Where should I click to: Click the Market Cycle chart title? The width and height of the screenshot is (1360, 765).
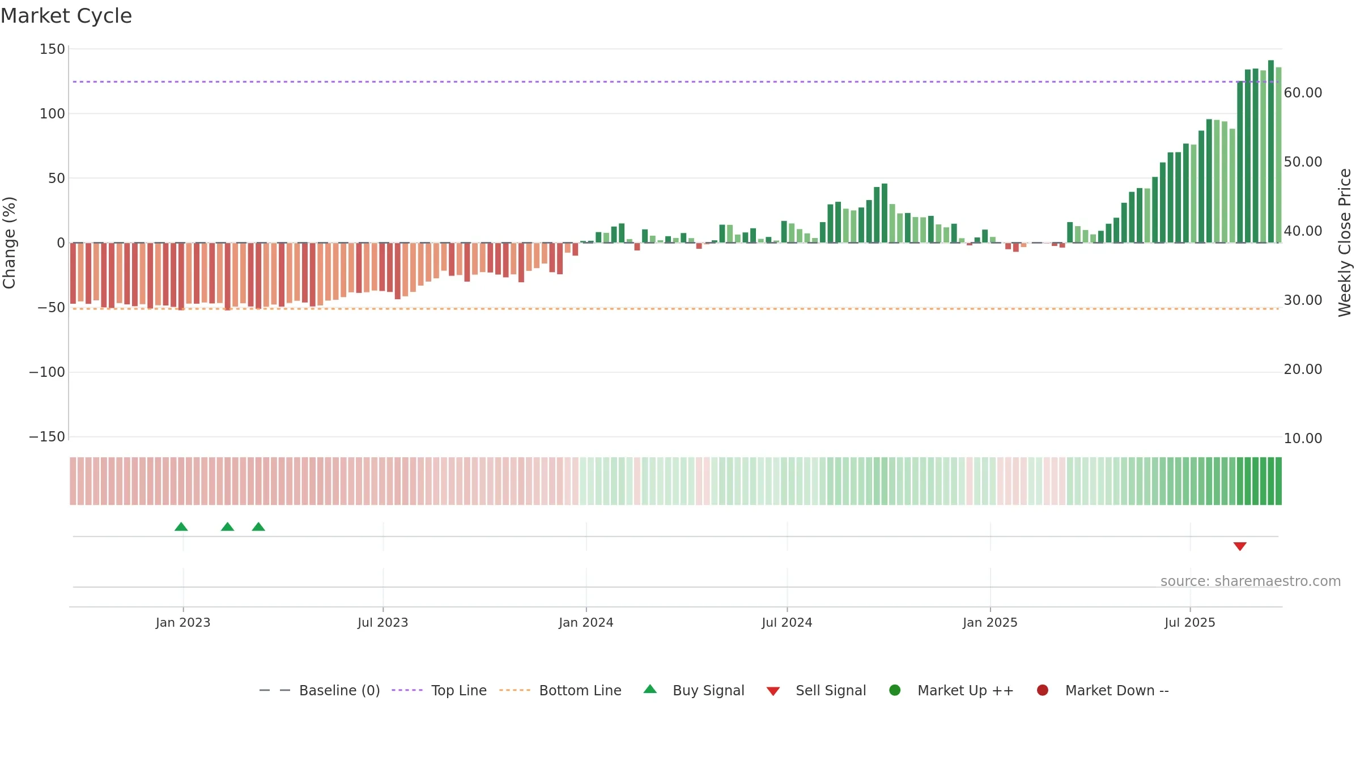tap(66, 16)
